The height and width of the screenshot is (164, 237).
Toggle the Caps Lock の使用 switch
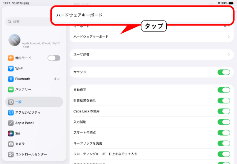(224, 111)
